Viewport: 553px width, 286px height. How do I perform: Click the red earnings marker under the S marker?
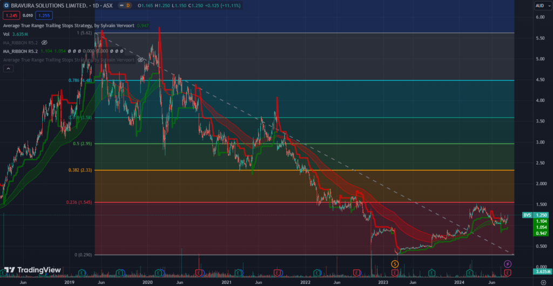(395, 273)
